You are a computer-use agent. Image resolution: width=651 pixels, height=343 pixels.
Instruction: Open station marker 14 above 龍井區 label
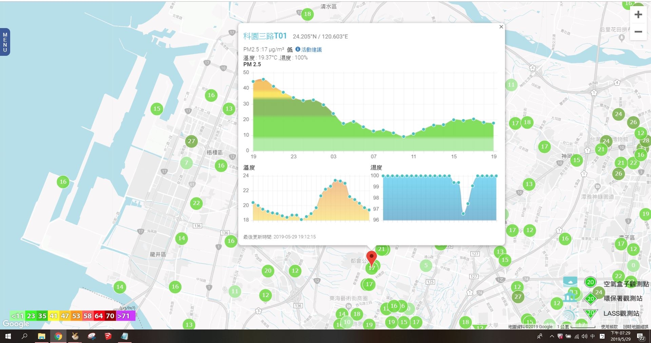click(181, 238)
